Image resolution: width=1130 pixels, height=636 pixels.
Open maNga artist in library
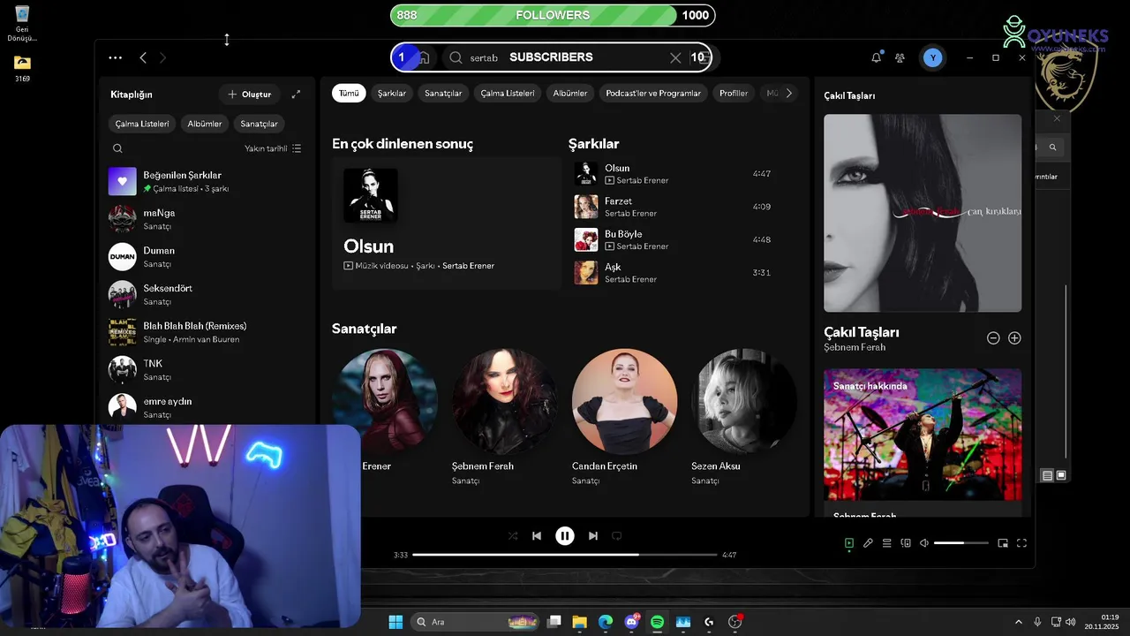(207, 219)
